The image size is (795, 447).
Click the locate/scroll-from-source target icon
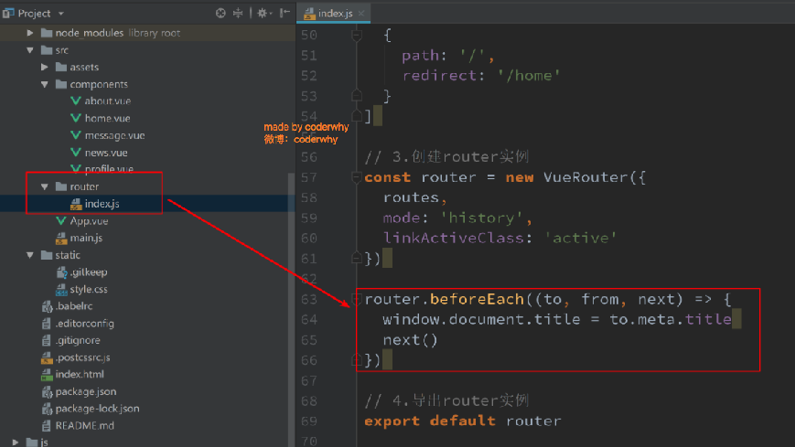[x=220, y=13]
